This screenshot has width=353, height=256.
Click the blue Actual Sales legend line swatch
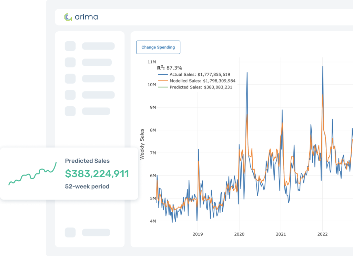tap(163, 74)
